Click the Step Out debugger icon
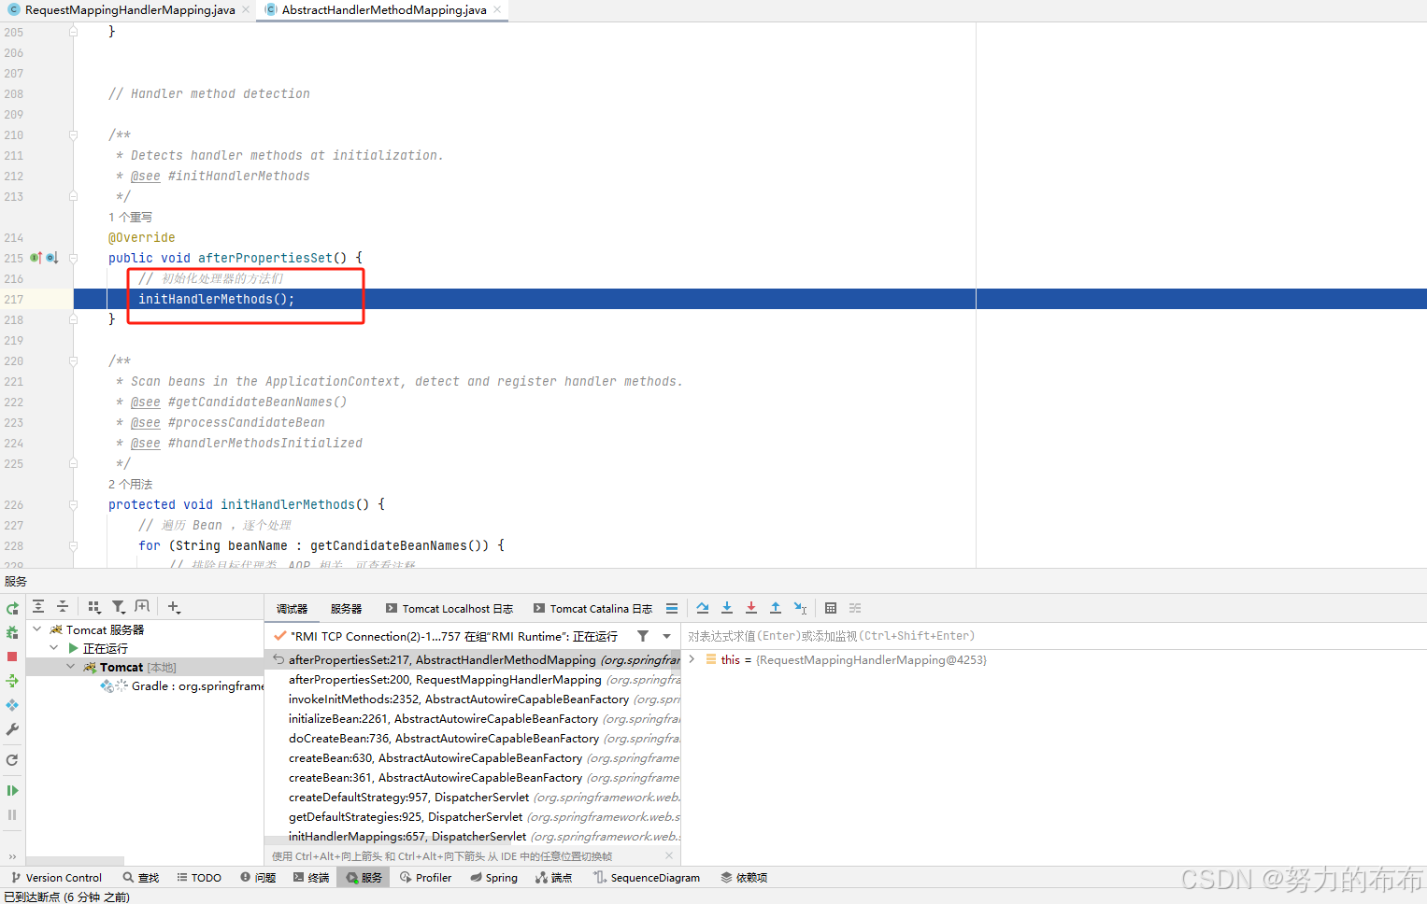This screenshot has height=904, width=1427. pos(776,608)
